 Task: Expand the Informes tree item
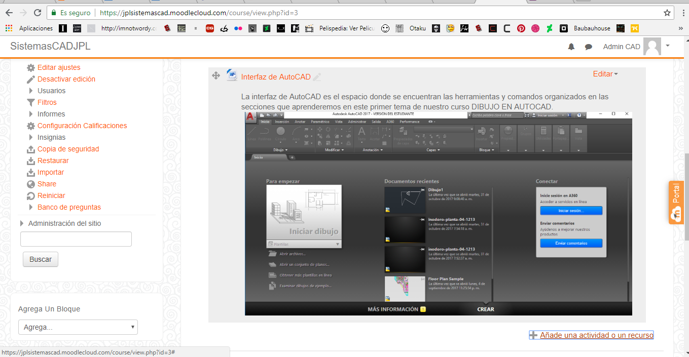click(31, 114)
